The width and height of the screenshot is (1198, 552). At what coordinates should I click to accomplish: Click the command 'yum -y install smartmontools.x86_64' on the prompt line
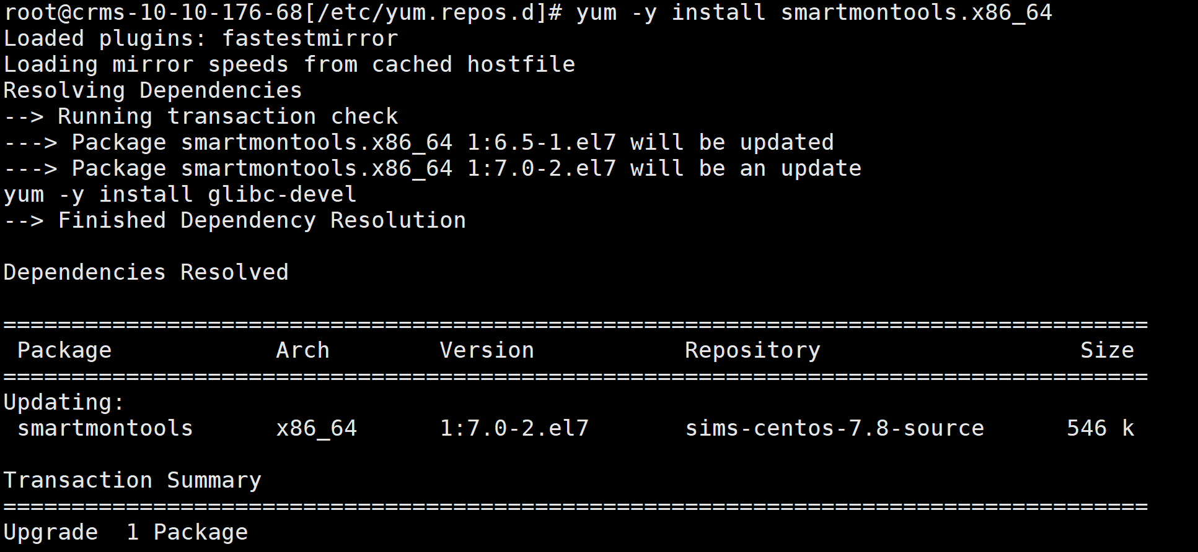[814, 13]
